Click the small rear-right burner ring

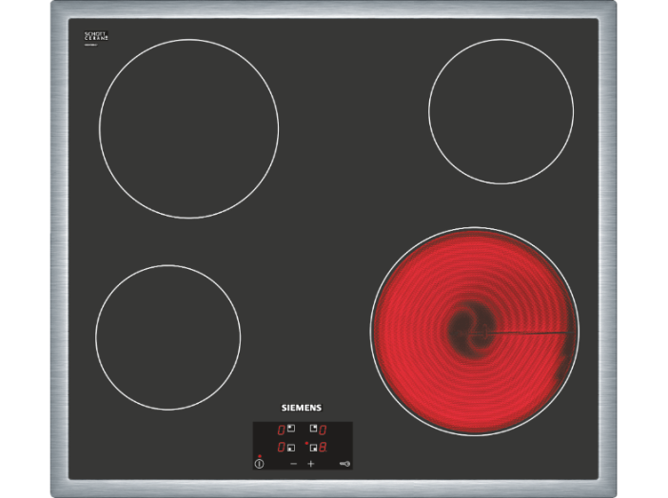click(501, 111)
